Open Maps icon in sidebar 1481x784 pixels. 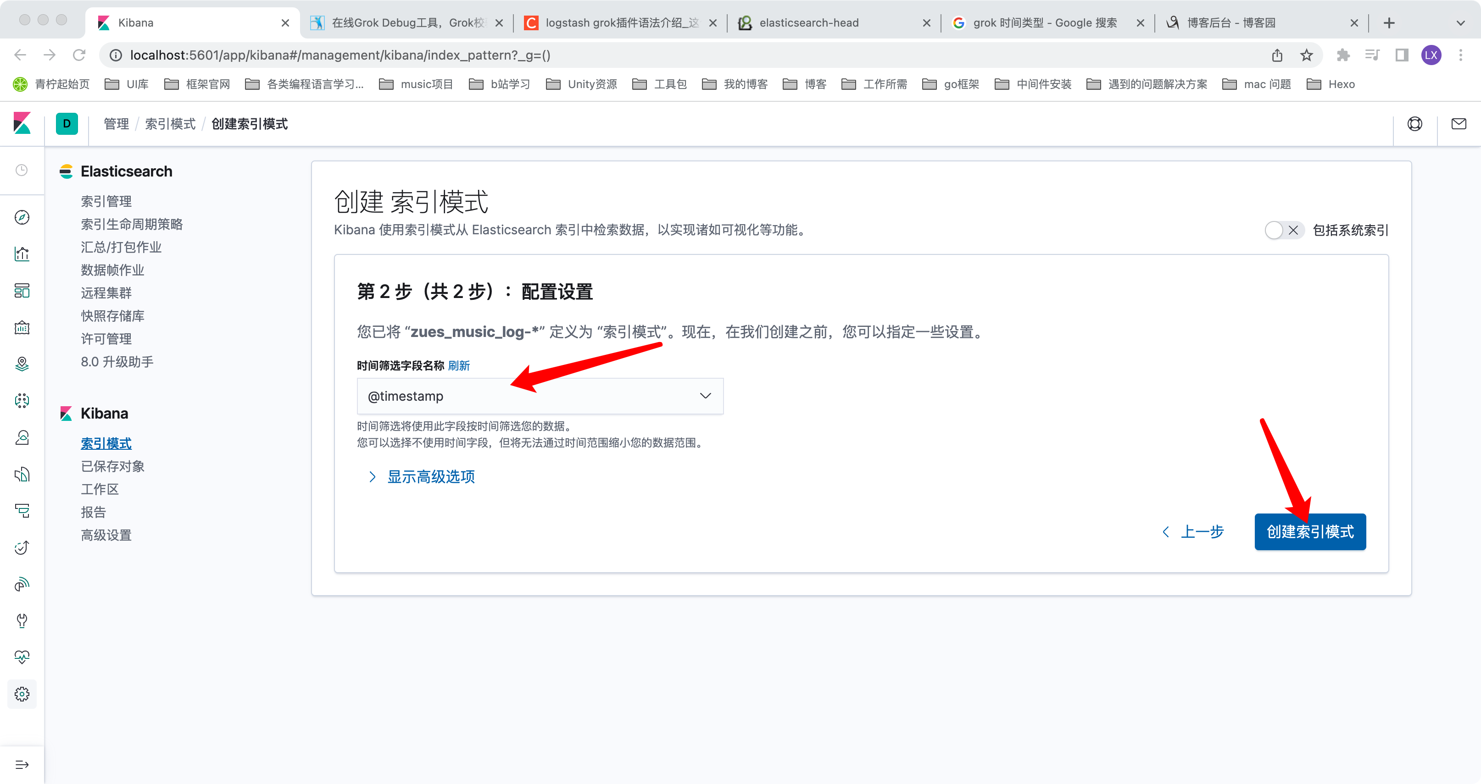point(22,364)
